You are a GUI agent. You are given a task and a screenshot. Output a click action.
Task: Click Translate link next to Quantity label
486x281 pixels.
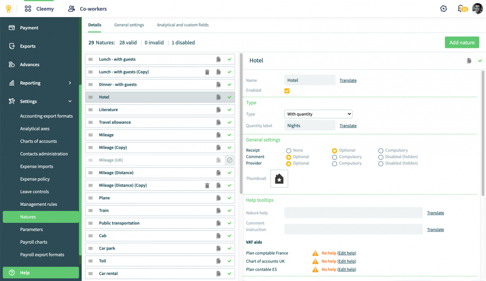348,126
